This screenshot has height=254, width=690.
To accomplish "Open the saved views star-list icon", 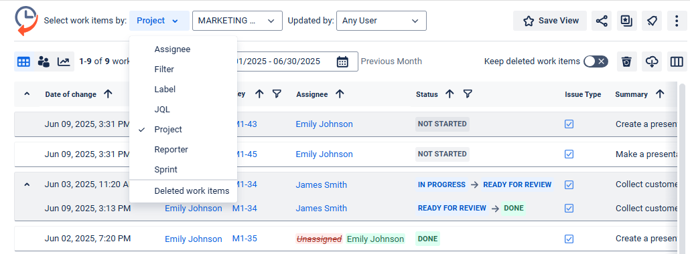I will (626, 21).
